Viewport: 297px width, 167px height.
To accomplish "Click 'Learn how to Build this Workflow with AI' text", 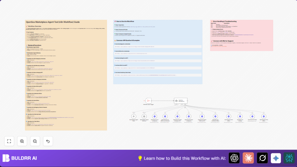I will pyautogui.click(x=185, y=158).
